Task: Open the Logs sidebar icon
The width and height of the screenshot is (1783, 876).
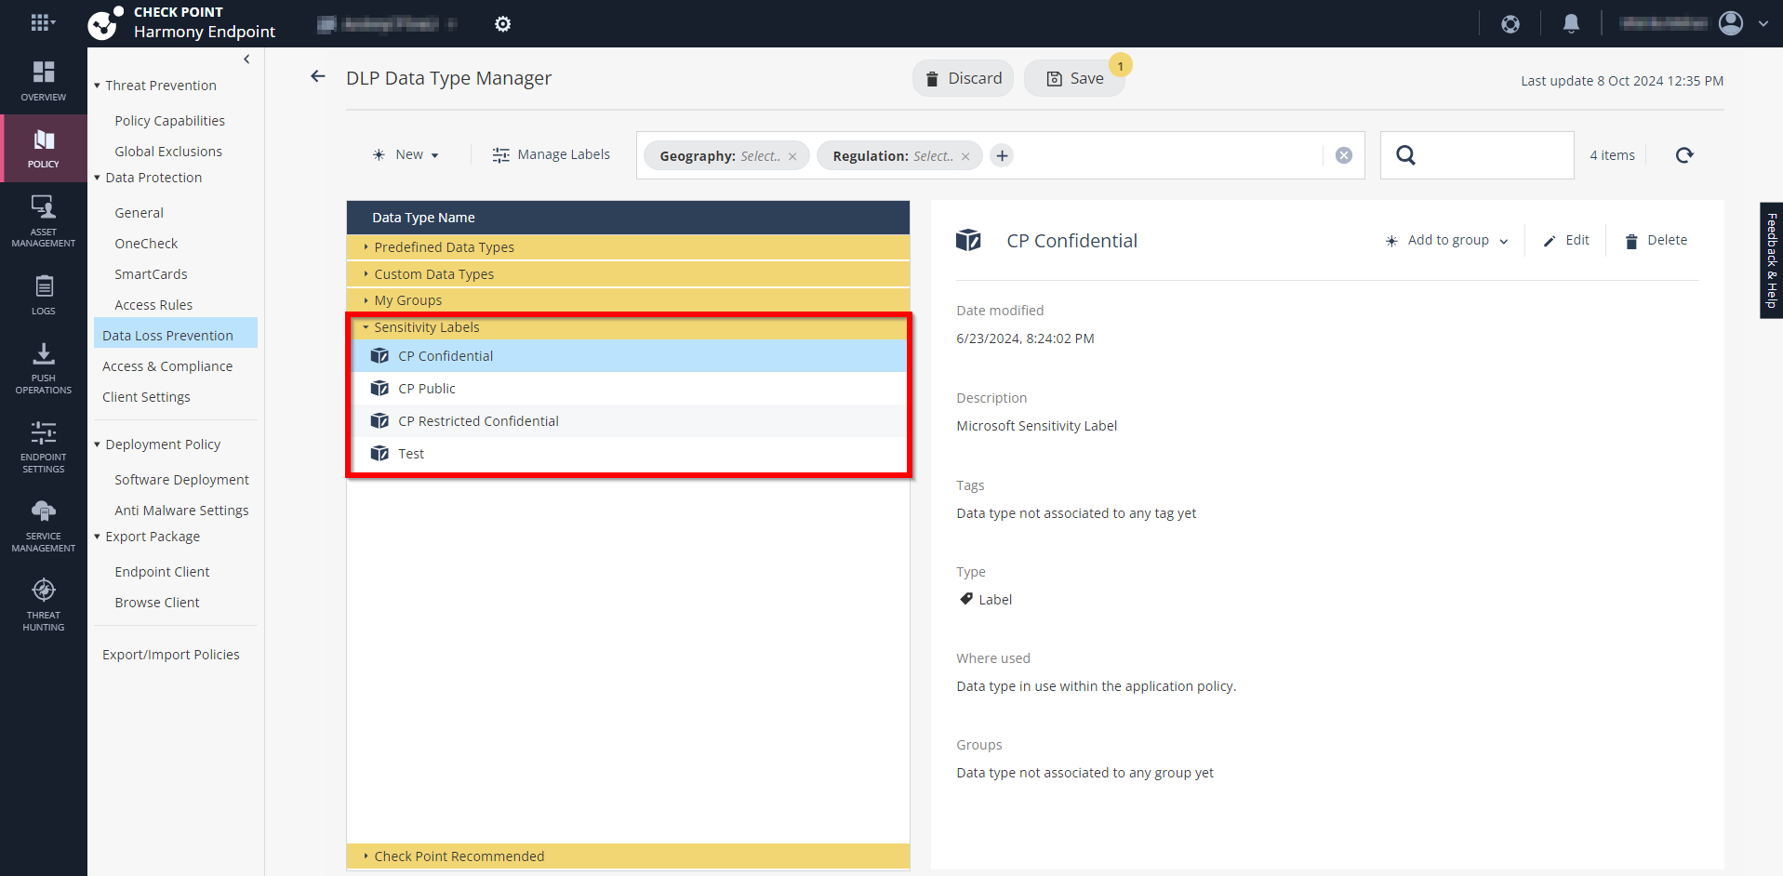Action: coord(44,295)
